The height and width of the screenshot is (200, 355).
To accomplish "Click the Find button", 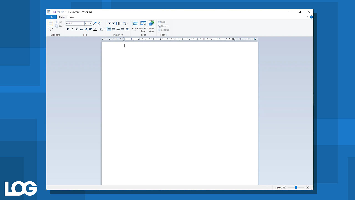I will 161,22.
